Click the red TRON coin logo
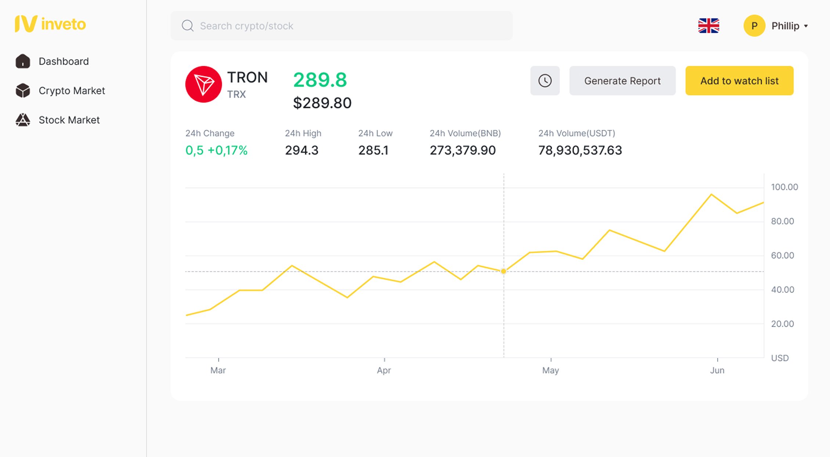 203,84
